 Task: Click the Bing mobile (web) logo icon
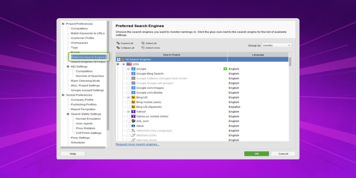133,102
